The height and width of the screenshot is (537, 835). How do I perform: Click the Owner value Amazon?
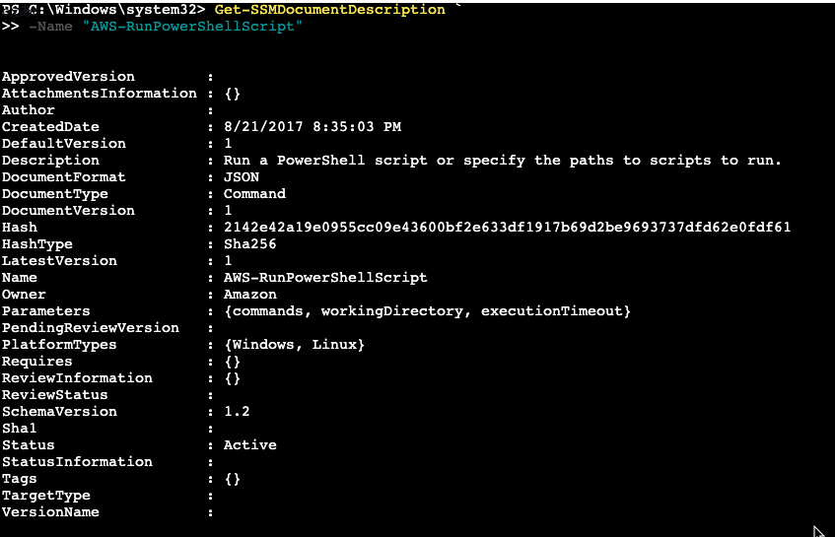tap(249, 295)
